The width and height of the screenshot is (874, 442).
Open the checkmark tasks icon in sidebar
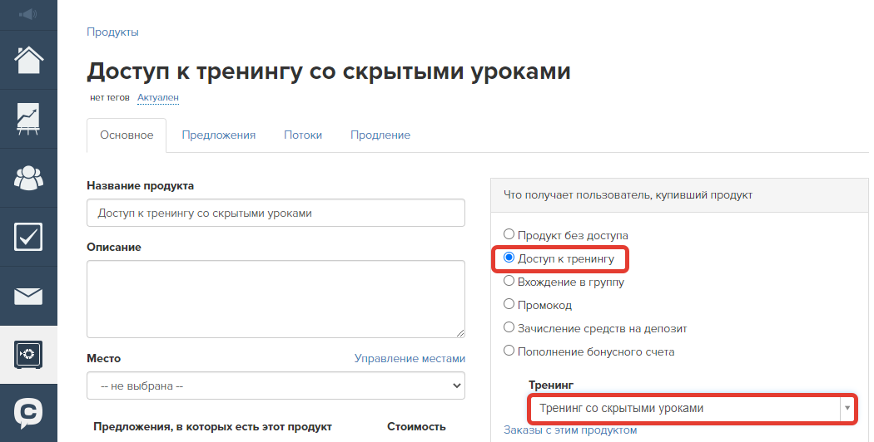coord(28,236)
